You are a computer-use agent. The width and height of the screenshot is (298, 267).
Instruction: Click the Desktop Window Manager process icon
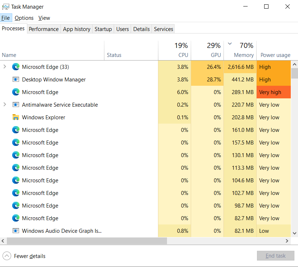[x=16, y=79]
